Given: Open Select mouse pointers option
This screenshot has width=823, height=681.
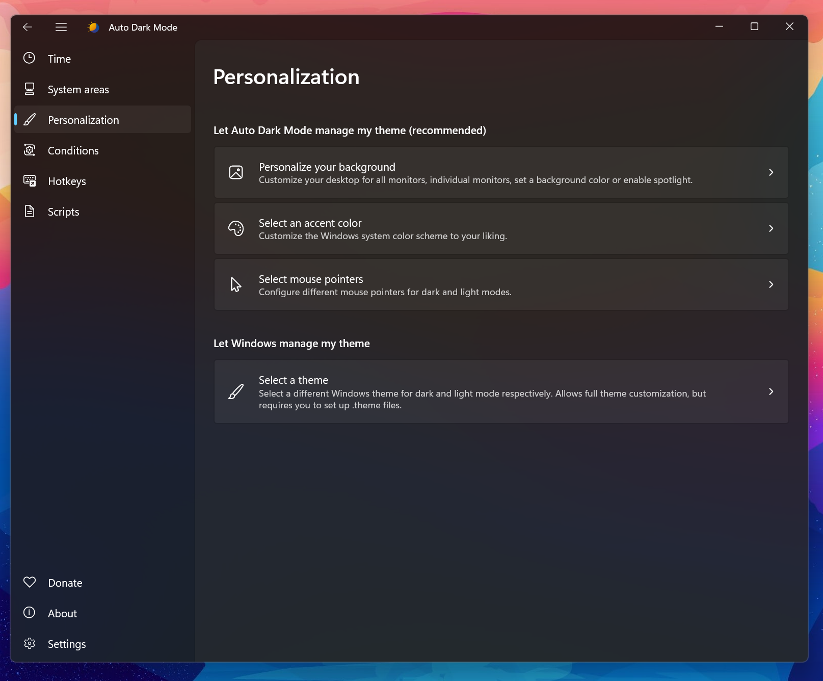Looking at the screenshot, I should tap(501, 284).
